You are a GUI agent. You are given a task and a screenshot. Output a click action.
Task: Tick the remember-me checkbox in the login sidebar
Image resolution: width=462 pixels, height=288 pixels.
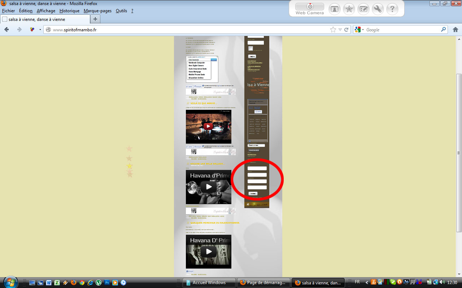pos(250,49)
